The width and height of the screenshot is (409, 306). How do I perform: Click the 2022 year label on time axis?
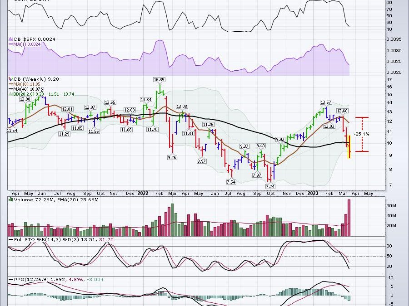143,193
